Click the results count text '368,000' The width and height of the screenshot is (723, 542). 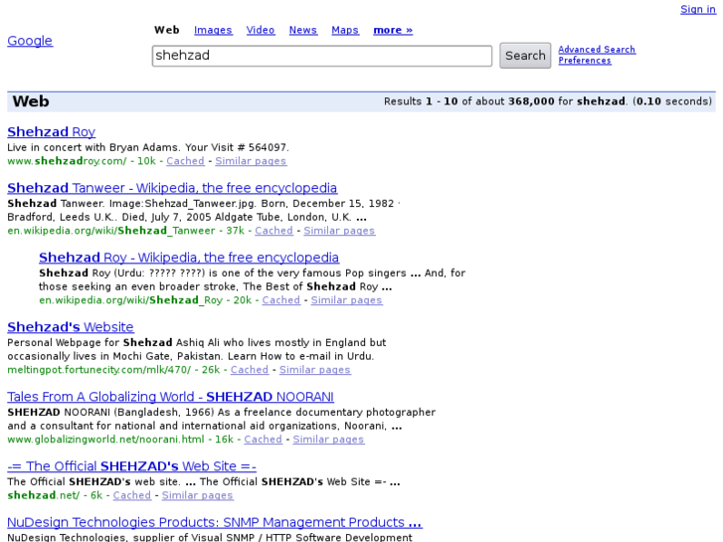click(531, 101)
